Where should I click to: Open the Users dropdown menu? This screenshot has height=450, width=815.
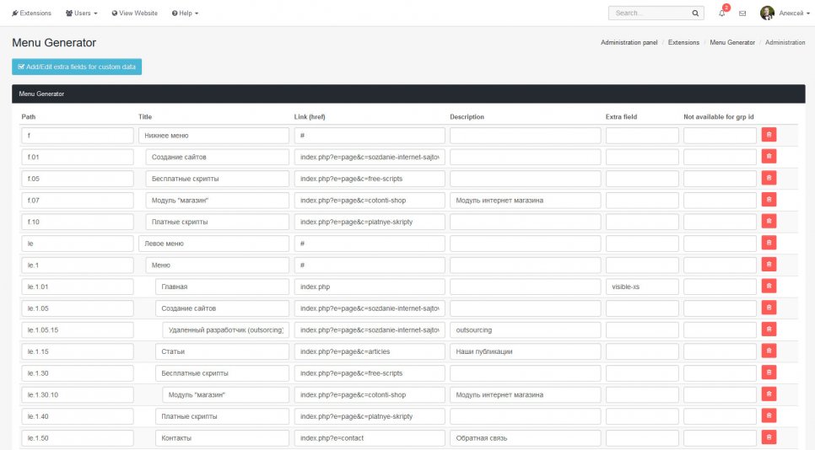coord(81,13)
